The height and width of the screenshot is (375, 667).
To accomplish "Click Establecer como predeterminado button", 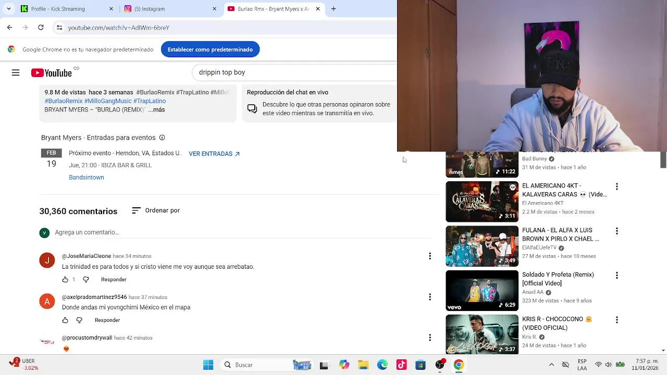I will coord(210,49).
